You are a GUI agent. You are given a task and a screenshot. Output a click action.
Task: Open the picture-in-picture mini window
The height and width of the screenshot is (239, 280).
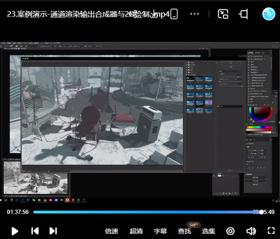pyautogui.click(x=223, y=14)
